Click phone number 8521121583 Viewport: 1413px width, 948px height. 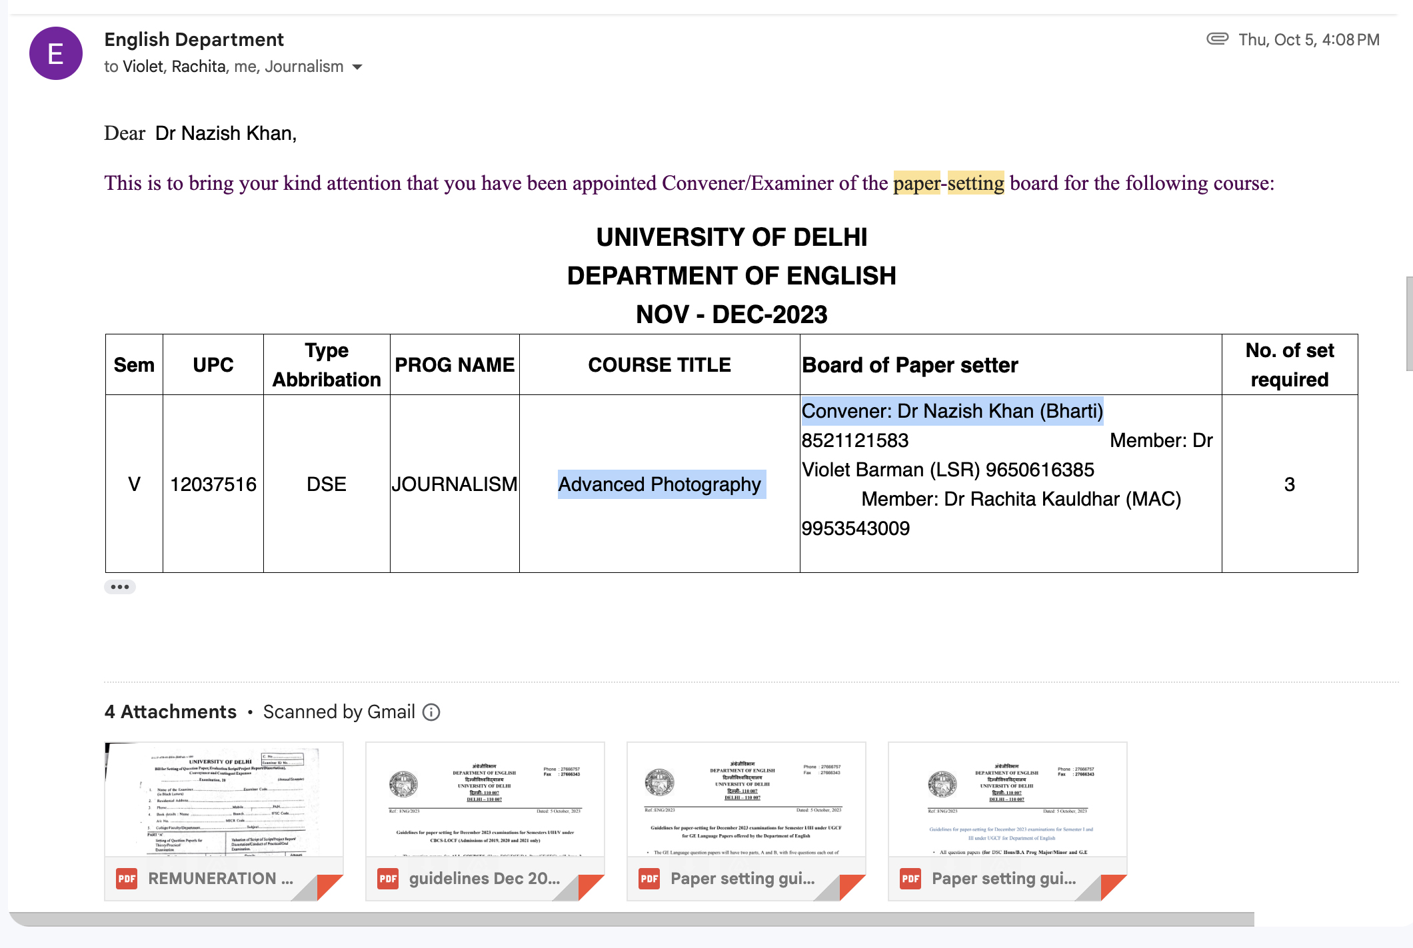pos(855,440)
